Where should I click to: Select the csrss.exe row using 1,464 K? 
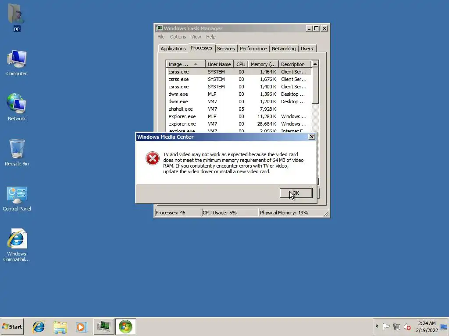(239, 72)
